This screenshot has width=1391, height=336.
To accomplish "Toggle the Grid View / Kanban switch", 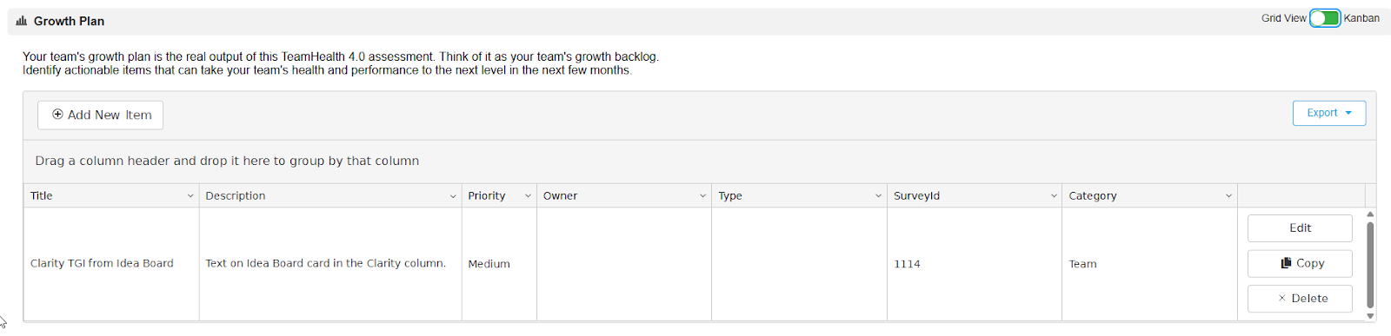I will point(1325,18).
